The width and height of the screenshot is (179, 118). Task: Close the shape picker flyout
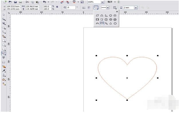pos(117,12)
